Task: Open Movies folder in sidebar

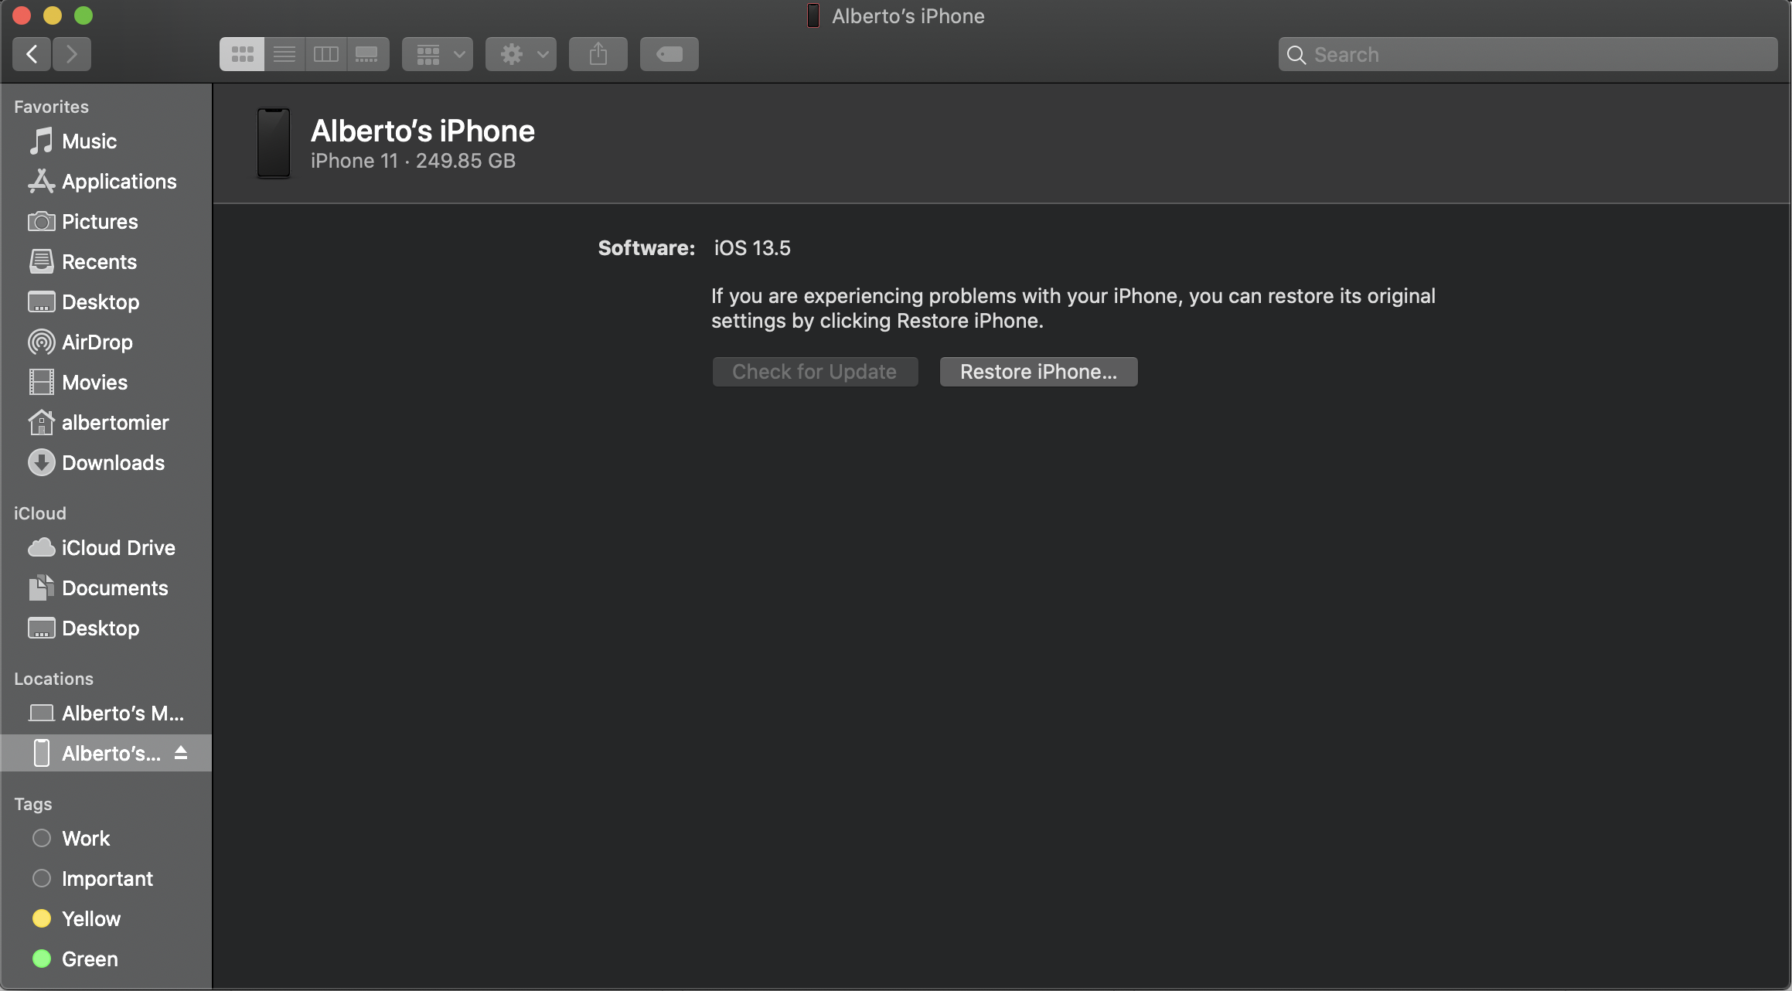Action: (106, 383)
